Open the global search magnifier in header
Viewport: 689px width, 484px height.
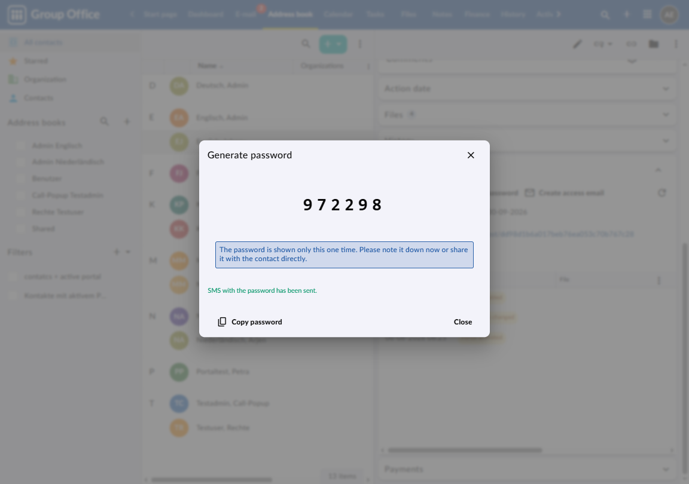click(605, 14)
